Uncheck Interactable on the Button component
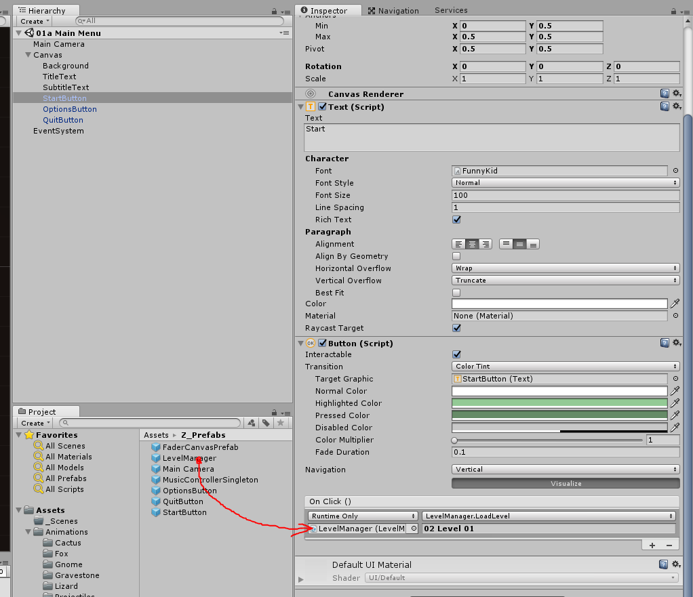This screenshot has height=597, width=693. (455, 354)
